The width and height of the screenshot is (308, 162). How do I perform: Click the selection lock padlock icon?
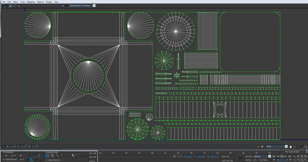(x=174, y=156)
